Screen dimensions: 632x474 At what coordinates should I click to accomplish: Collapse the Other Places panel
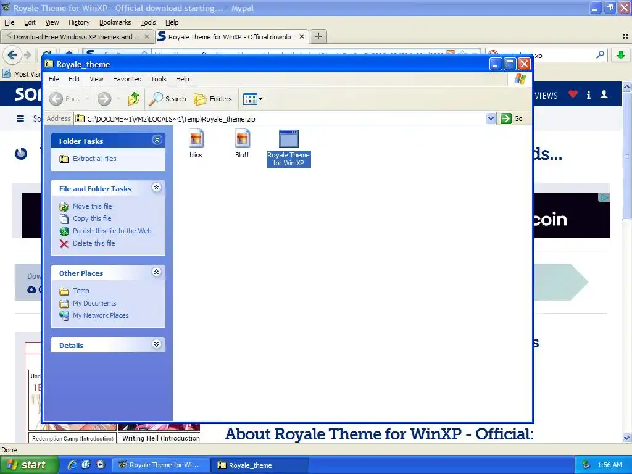pyautogui.click(x=157, y=272)
